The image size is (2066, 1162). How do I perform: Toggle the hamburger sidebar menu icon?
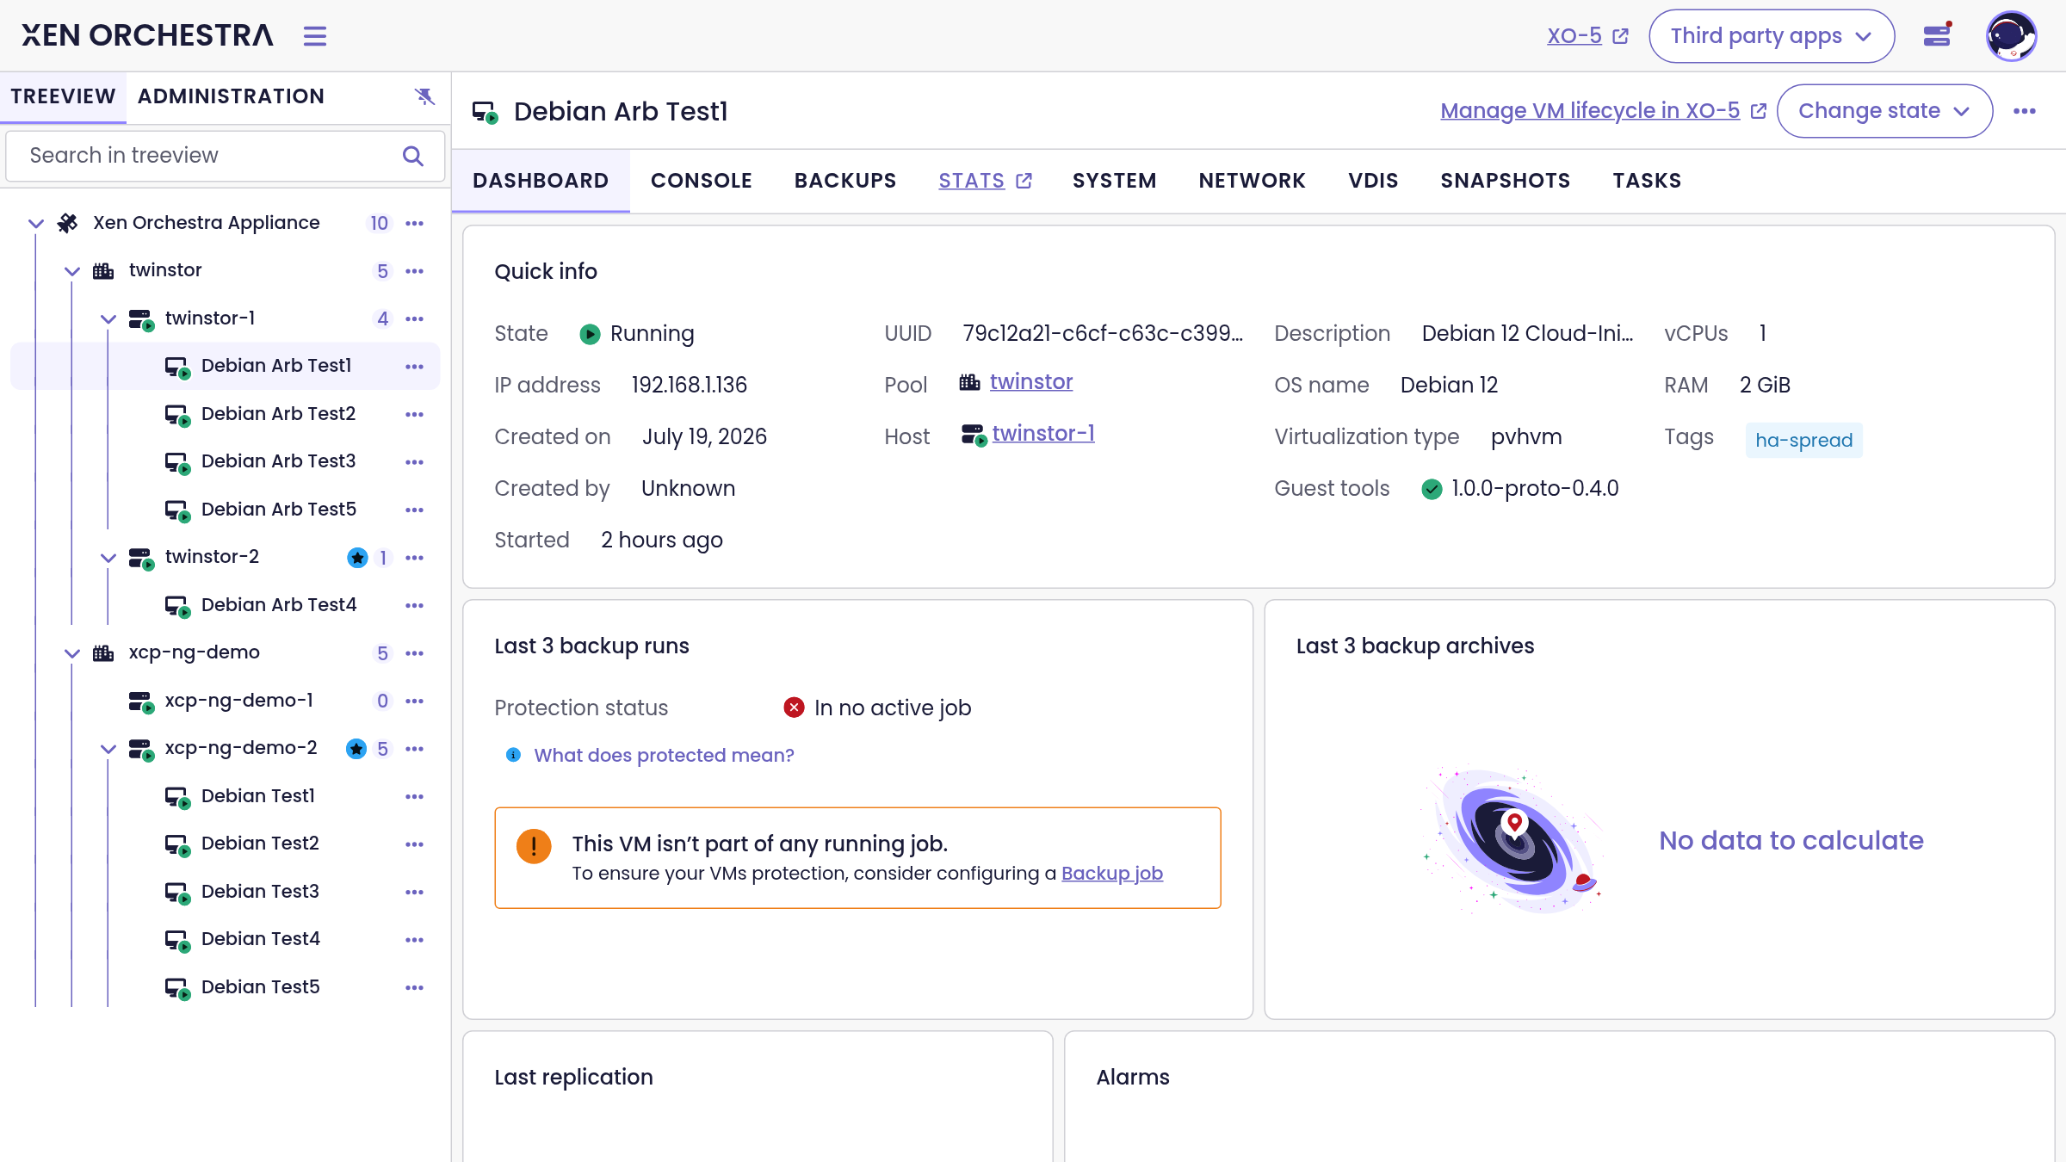[315, 36]
